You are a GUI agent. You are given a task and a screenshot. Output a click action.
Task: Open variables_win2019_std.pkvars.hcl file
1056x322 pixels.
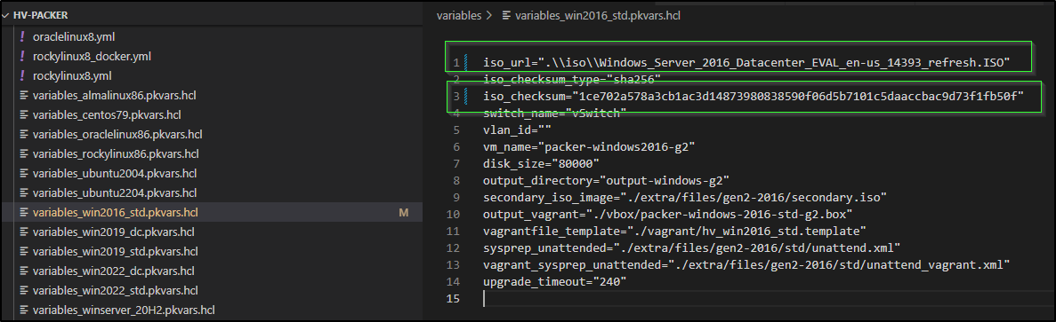pos(116,252)
